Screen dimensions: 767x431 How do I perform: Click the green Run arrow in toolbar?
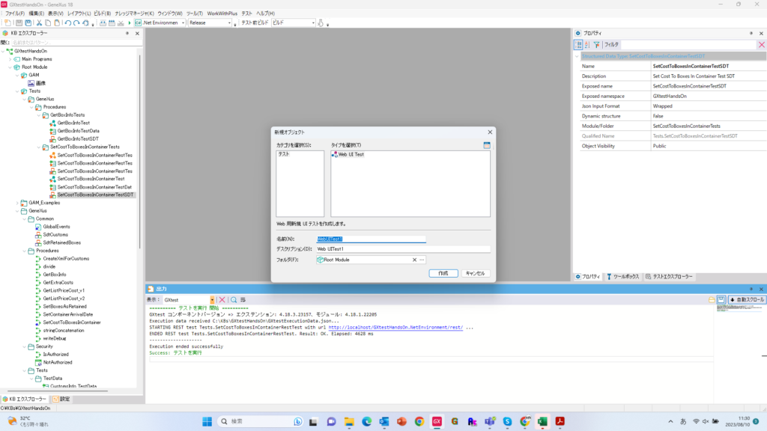pyautogui.click(x=130, y=23)
